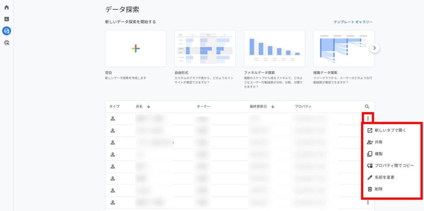424x211 pixels.
Task: Open the Advertising icon in sidebar
Action: pyautogui.click(x=7, y=42)
